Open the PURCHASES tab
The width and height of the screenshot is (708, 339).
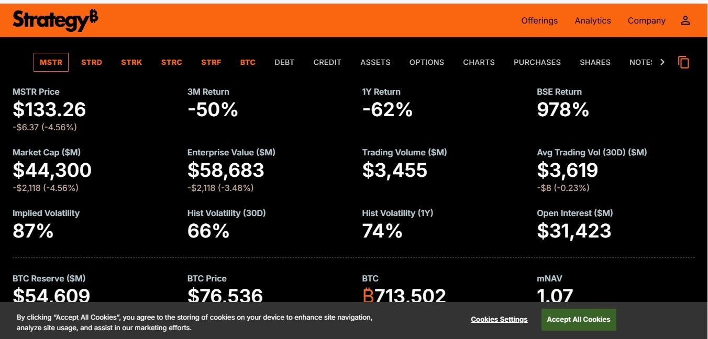[537, 62]
